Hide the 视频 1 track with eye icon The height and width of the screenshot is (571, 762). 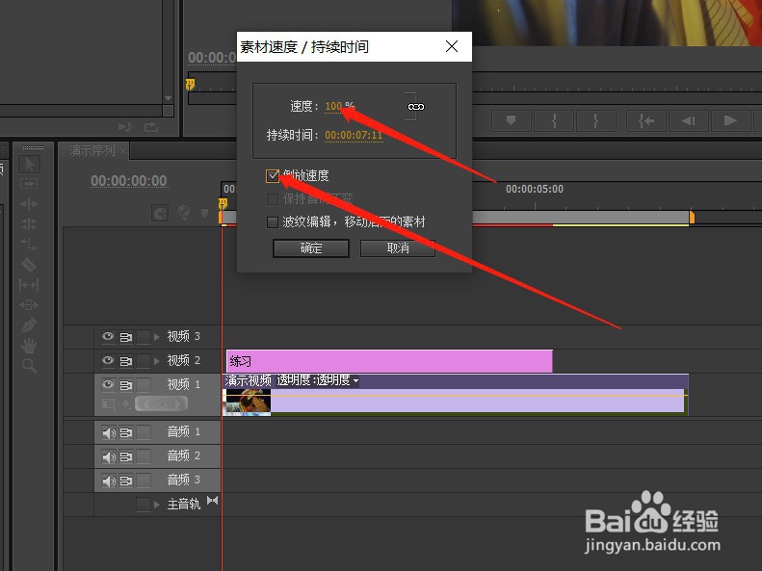[x=108, y=384]
